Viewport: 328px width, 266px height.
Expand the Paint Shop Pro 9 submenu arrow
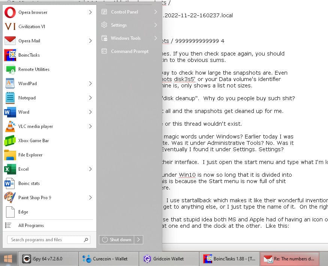[90, 198]
